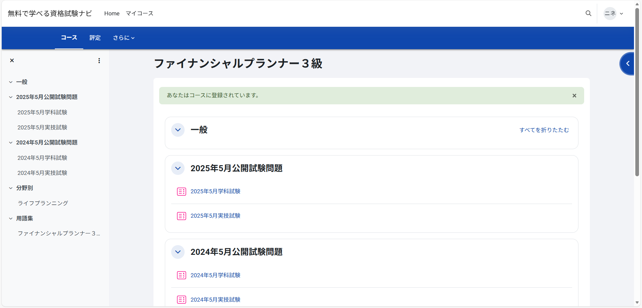Expand the さらに dropdown menu
The image size is (642, 308).
(x=123, y=38)
